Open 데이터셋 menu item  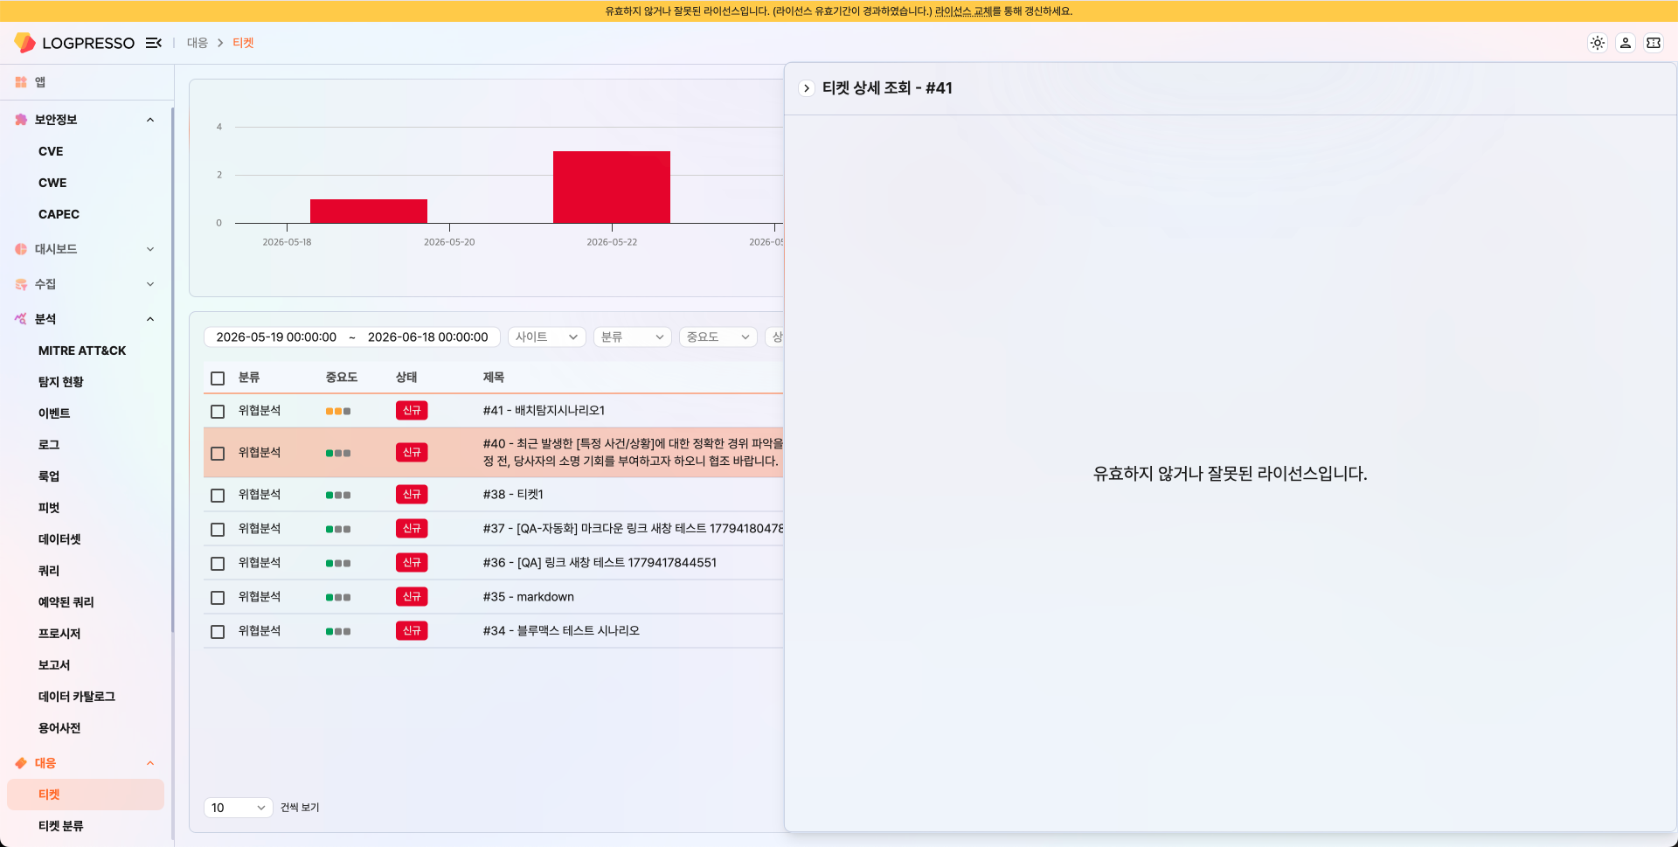pyautogui.click(x=59, y=539)
